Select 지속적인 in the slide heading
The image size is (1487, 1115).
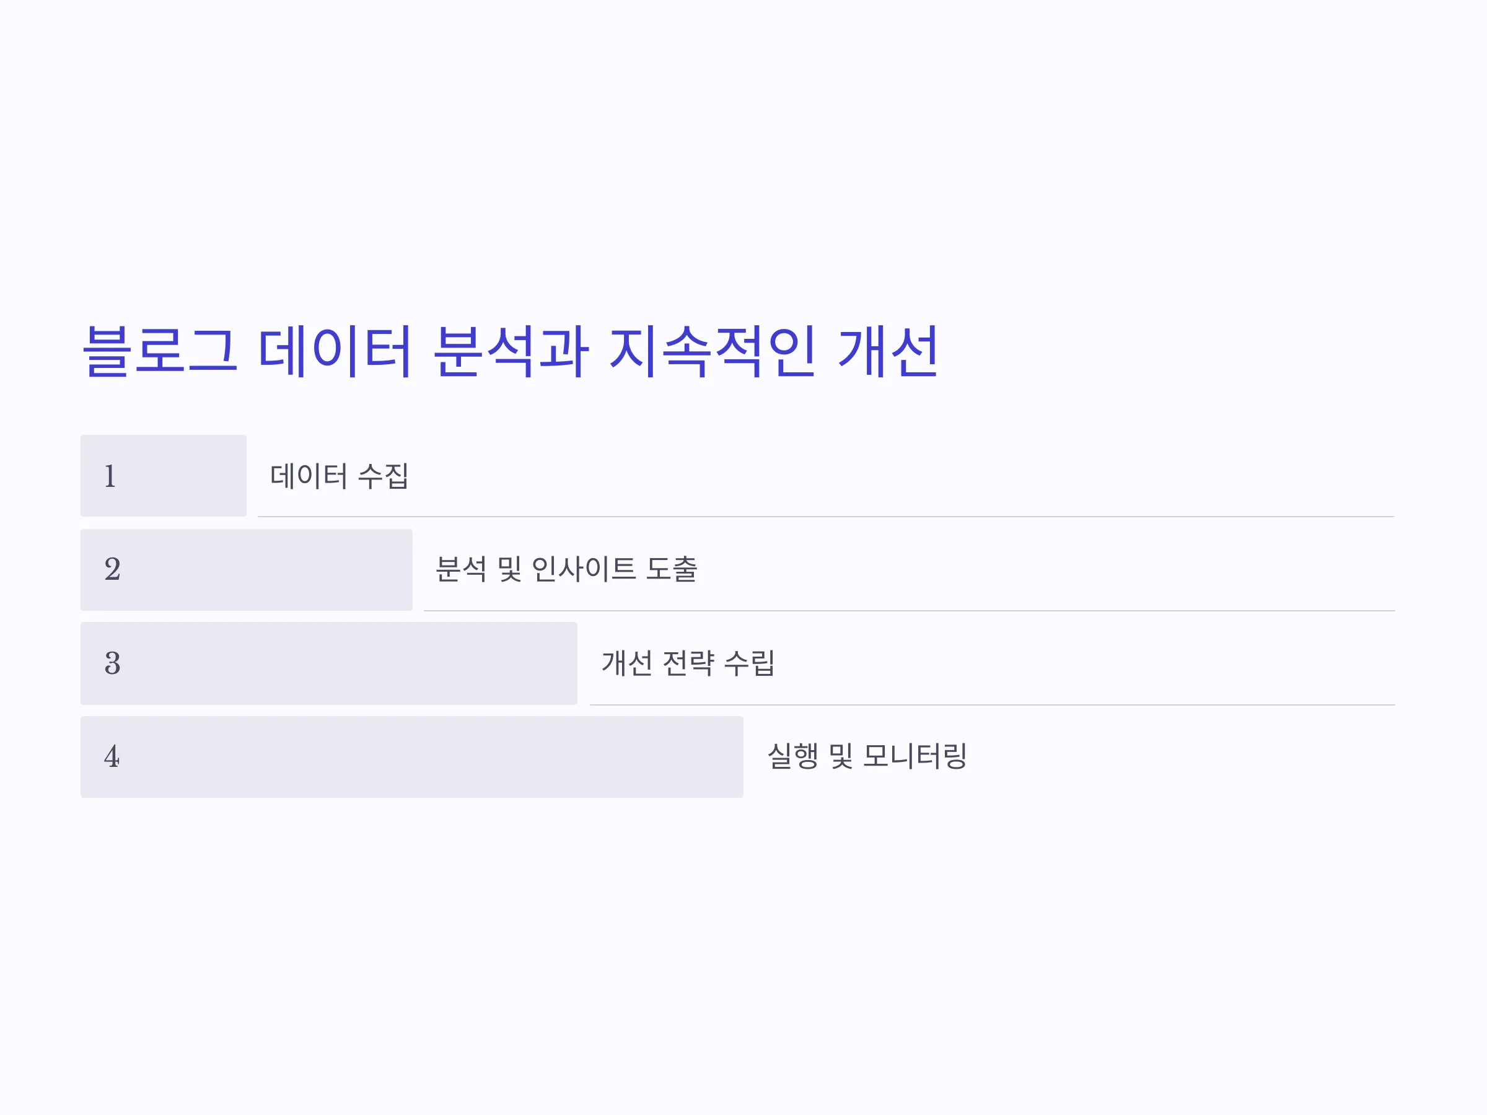tap(712, 351)
